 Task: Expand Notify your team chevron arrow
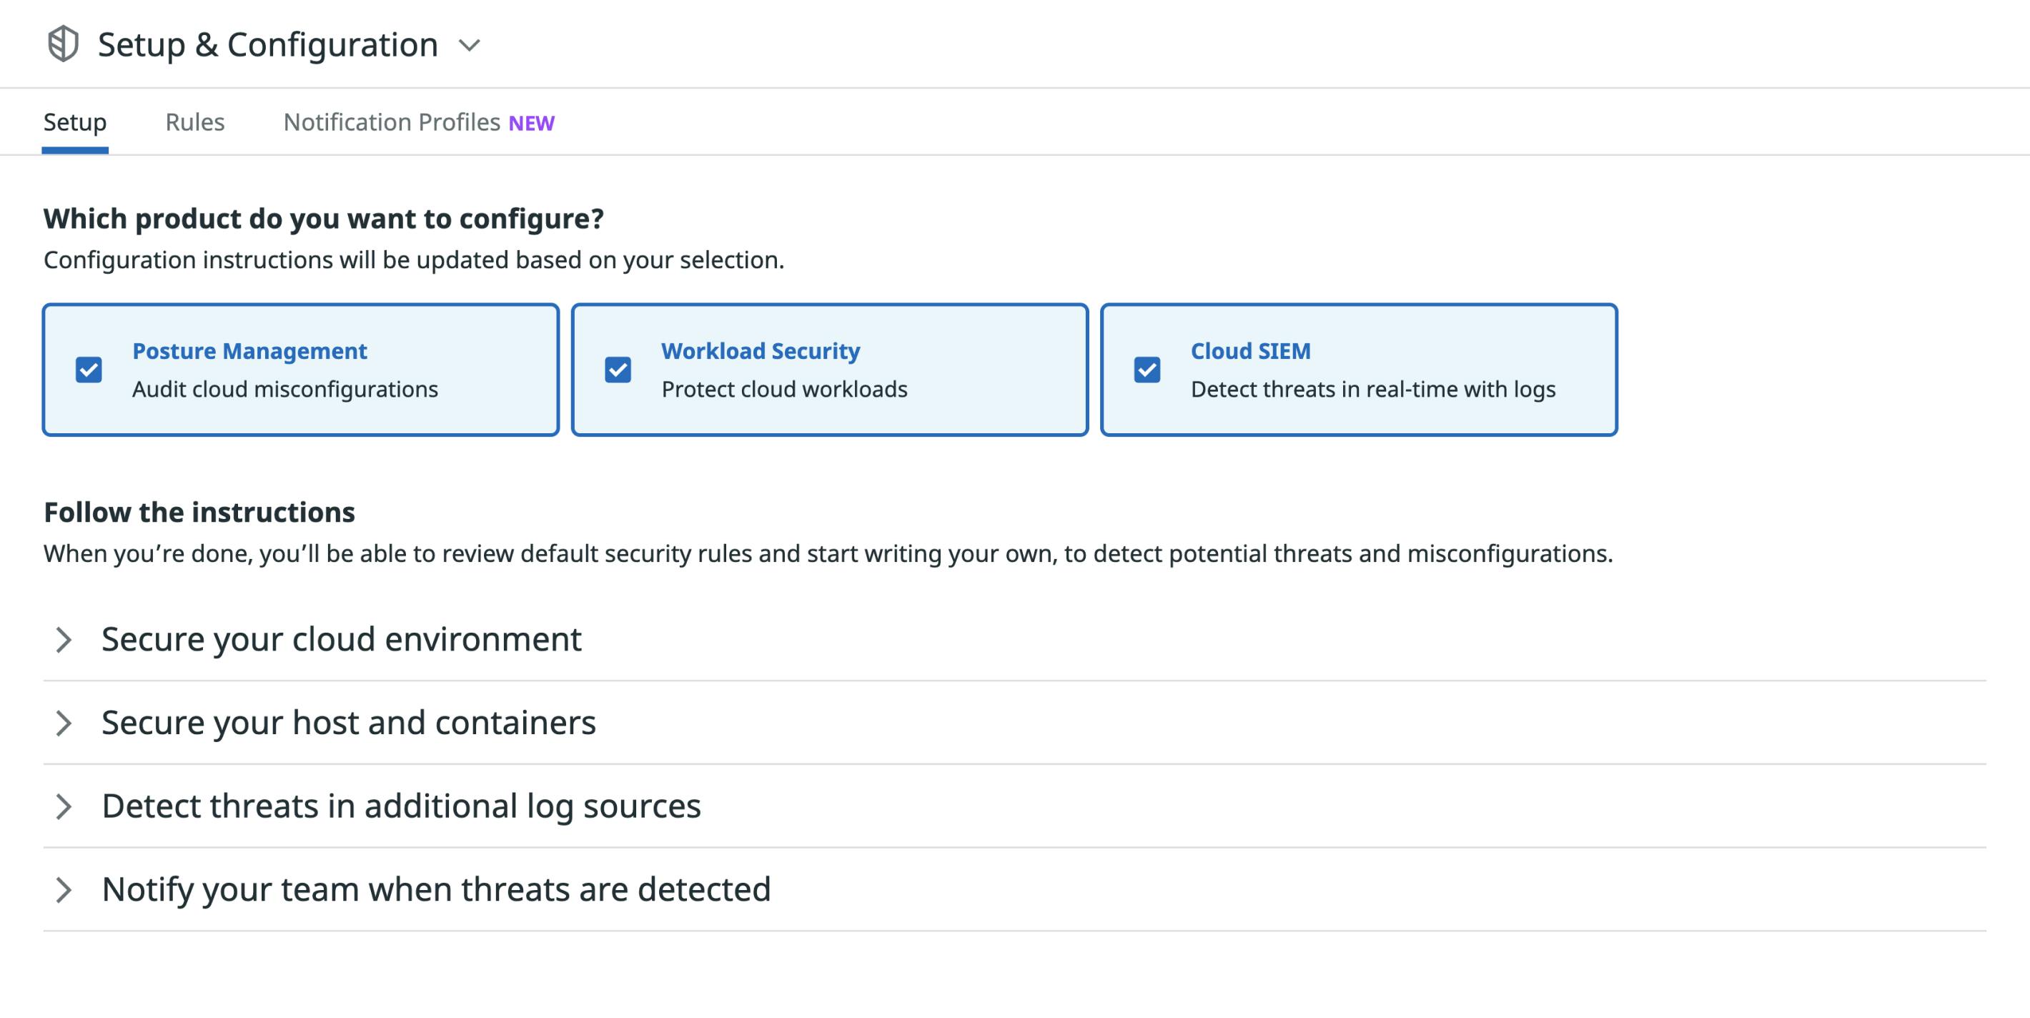64,889
